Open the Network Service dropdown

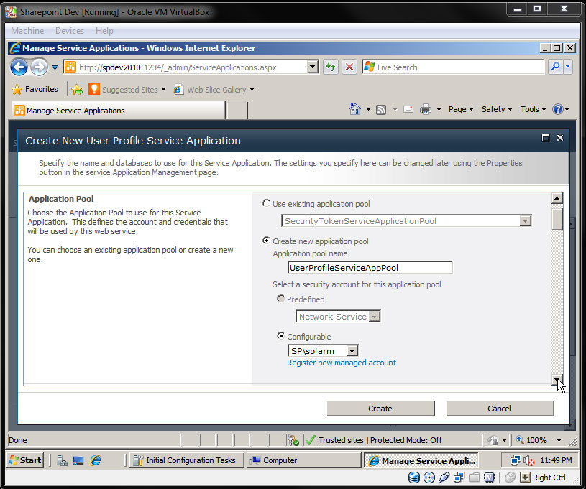pyautogui.click(x=374, y=317)
